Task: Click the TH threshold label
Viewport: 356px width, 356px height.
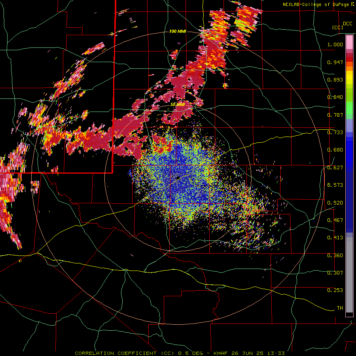Action: click(340, 308)
